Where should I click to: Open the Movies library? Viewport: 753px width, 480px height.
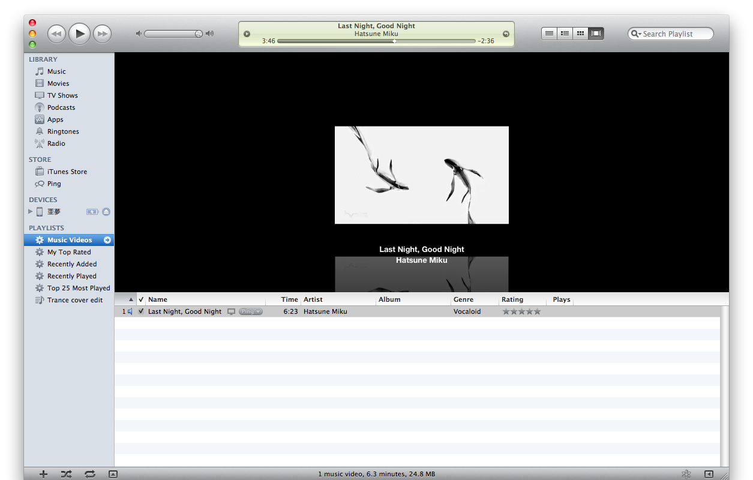(x=58, y=83)
